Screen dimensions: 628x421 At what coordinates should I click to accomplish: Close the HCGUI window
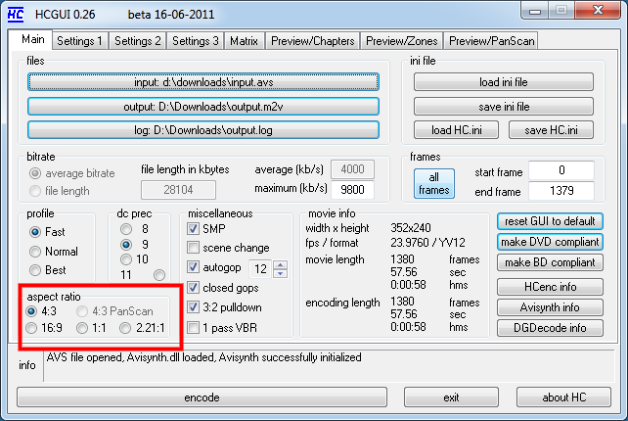click(x=598, y=11)
